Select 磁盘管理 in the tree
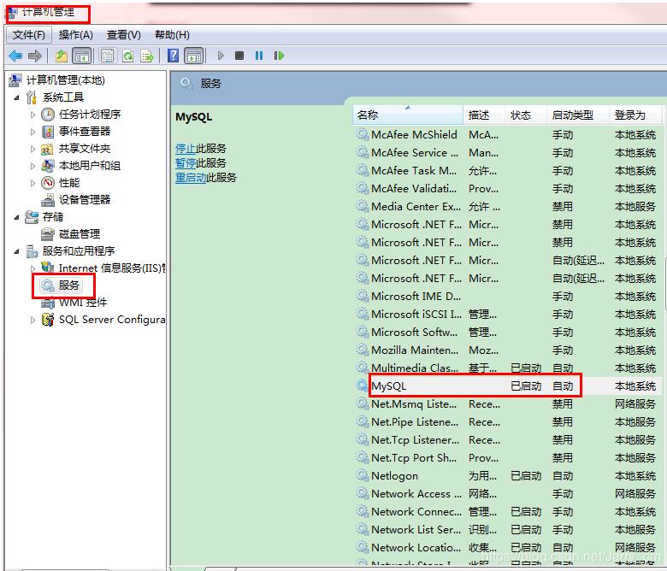The height and width of the screenshot is (571, 667). [x=80, y=234]
